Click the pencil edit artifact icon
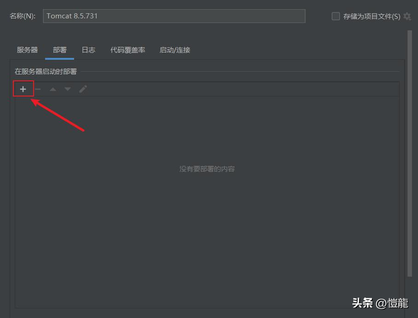This screenshot has height=318, width=418. [83, 89]
